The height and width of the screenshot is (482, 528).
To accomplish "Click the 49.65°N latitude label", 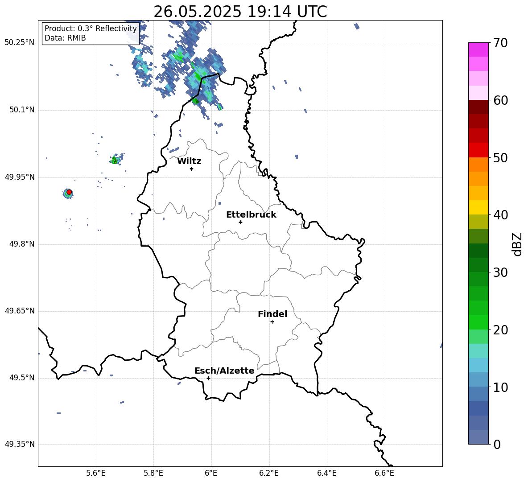I will (x=19, y=311).
